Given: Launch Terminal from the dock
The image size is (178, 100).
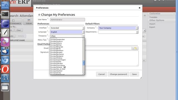Looking at the screenshot, I should tap(5, 14).
